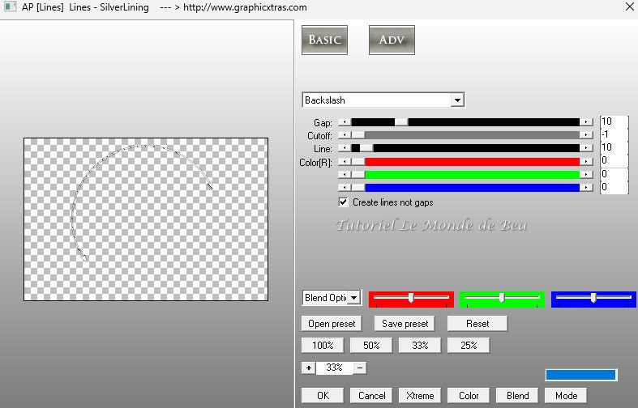The width and height of the screenshot is (638, 408).
Task: Click the Cancel button
Action: click(x=371, y=395)
